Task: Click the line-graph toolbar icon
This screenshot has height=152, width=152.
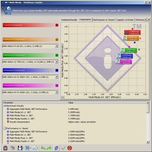Action: pyautogui.click(x=35, y=148)
